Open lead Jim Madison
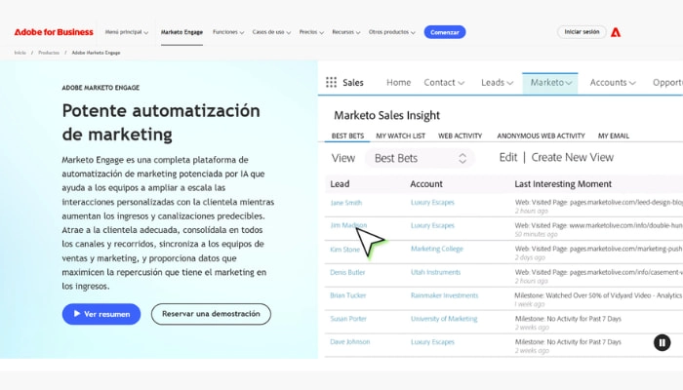This screenshot has width=683, height=390. [348, 225]
